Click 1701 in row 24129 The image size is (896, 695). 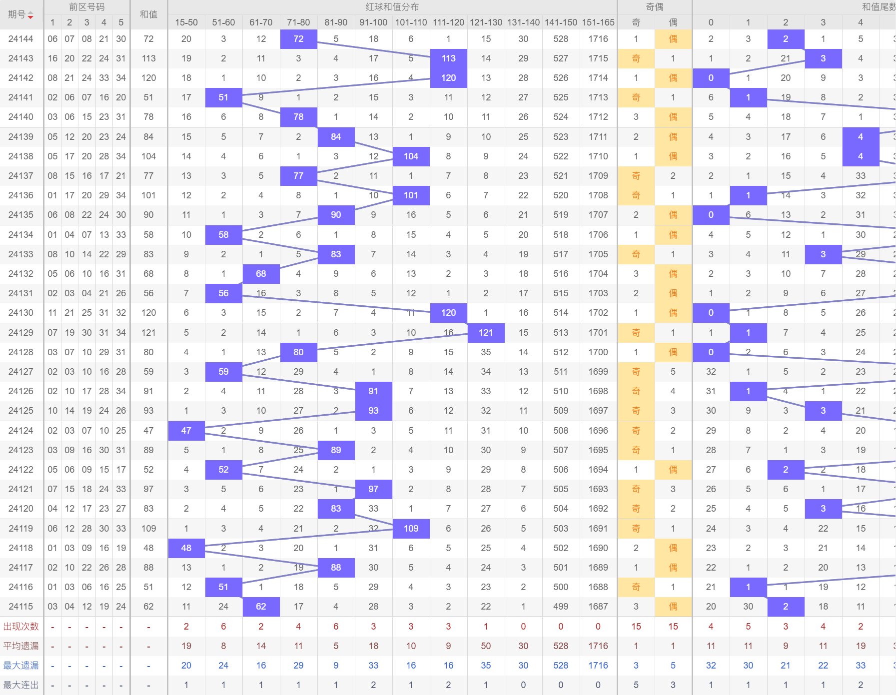click(x=598, y=333)
